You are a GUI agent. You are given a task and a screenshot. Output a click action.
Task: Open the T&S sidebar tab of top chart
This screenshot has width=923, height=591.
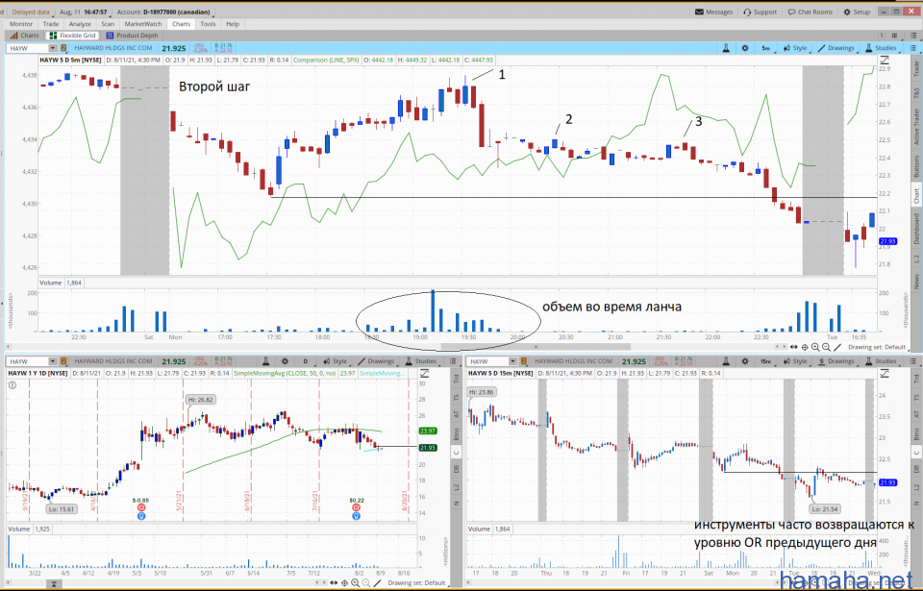[916, 93]
